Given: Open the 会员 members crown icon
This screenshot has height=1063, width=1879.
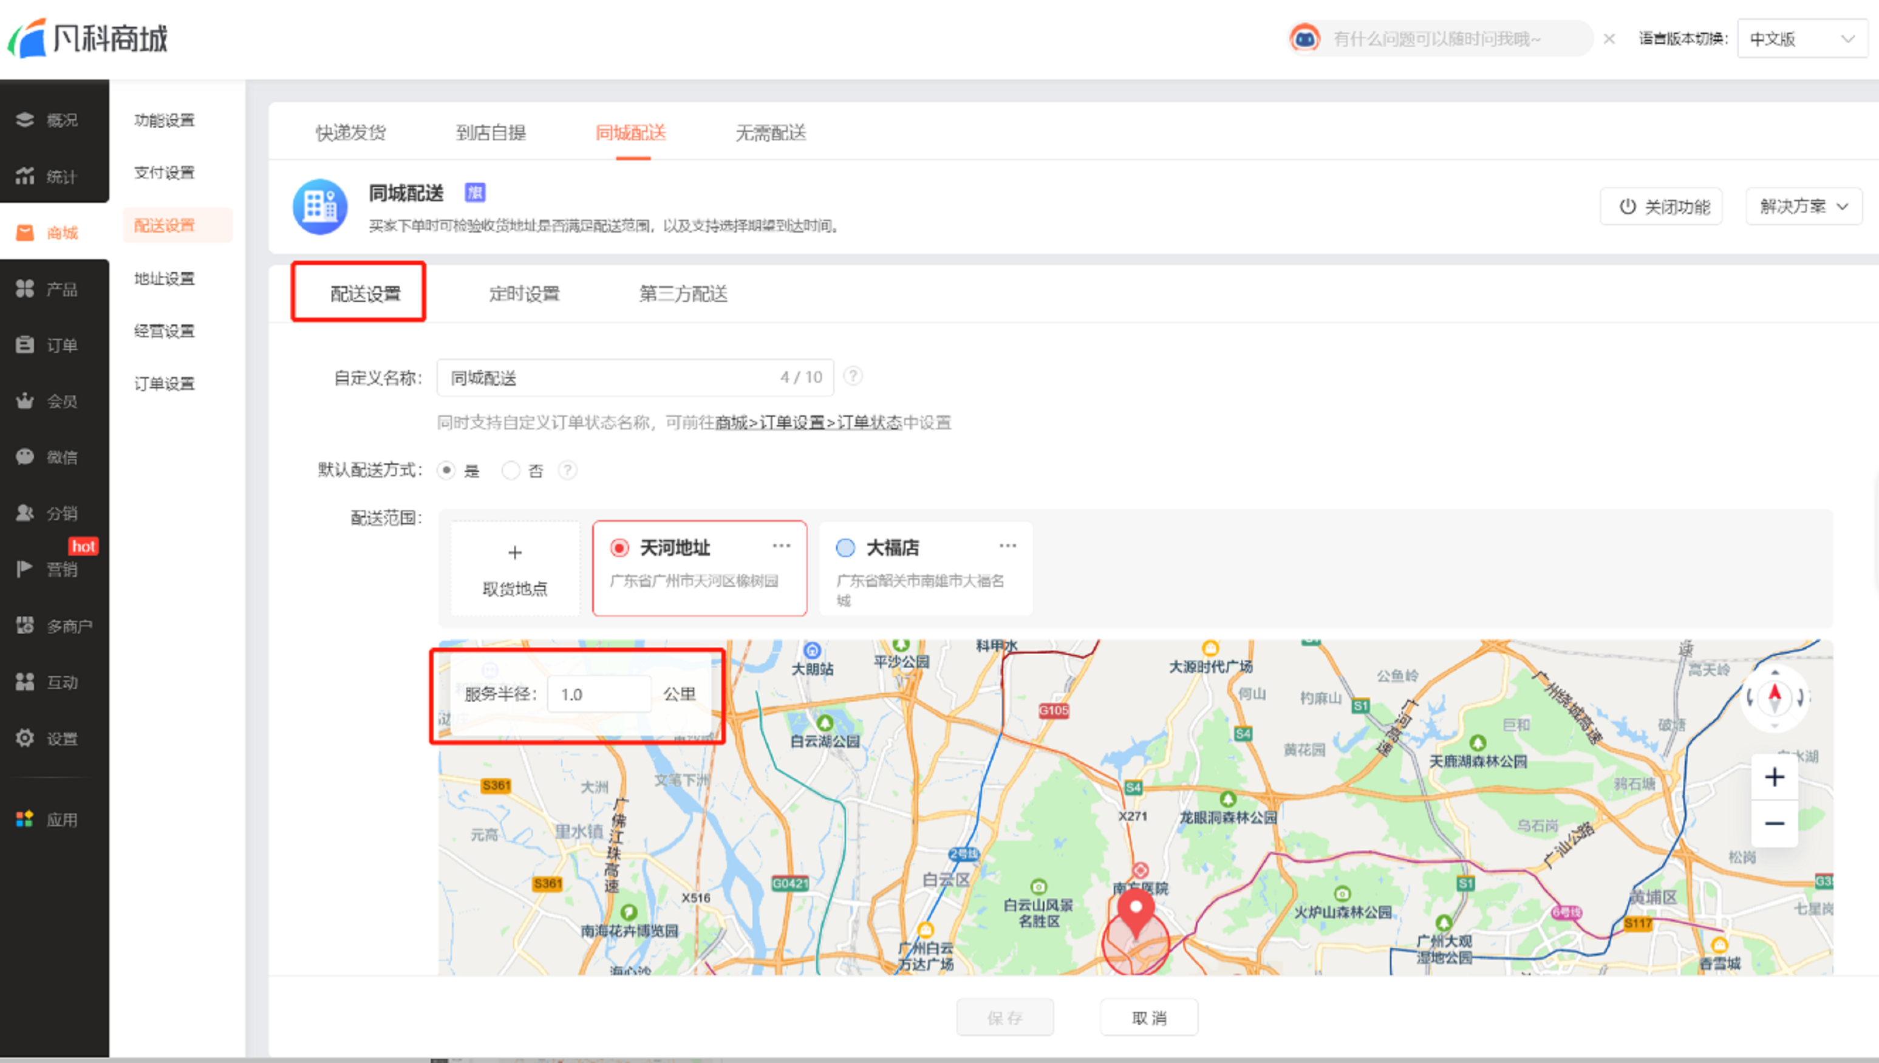Looking at the screenshot, I should pyautogui.click(x=25, y=401).
